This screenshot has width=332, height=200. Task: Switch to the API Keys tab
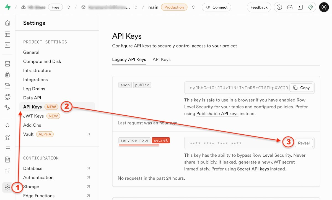pos(161,59)
